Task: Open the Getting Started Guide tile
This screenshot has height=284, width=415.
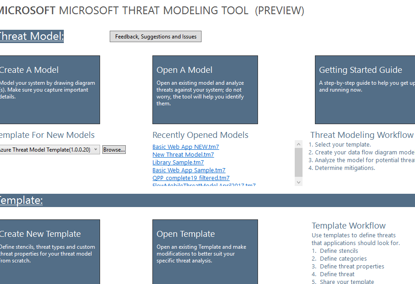Action: [x=365, y=90]
